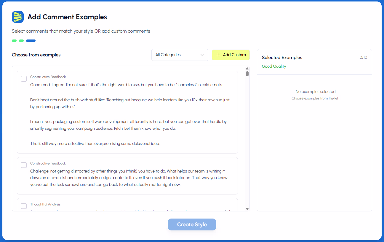The image size is (384, 242).
Task: Click the second green progress dot
Action: 21,40
